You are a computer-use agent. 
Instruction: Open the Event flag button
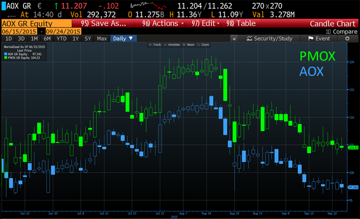click(x=319, y=39)
